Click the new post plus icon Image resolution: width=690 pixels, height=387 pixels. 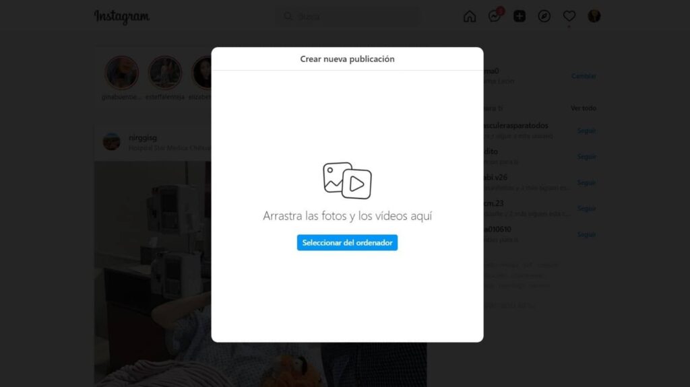coord(520,16)
